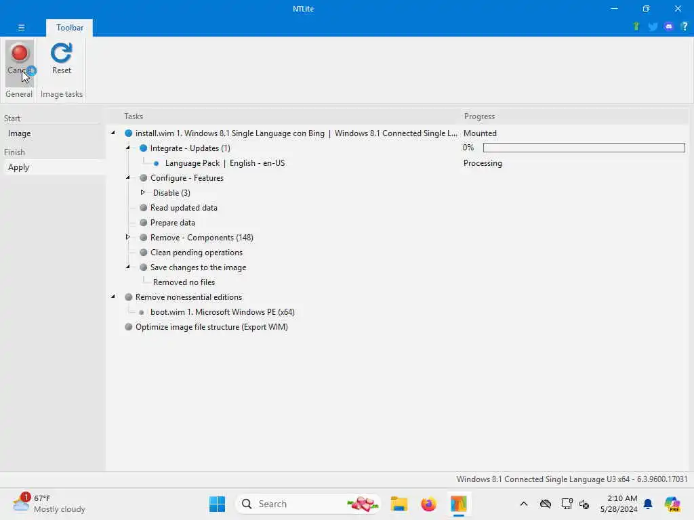This screenshot has width=694, height=520.
Task: Click the NTLite taskbar icon
Action: tap(459, 504)
